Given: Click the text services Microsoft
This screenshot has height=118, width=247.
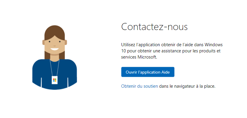Looking at the screenshot, I should click(x=139, y=57).
